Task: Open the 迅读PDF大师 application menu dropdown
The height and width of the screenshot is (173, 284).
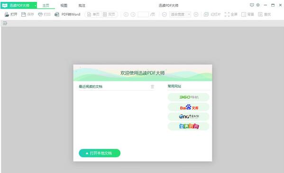Action: [x=18, y=5]
